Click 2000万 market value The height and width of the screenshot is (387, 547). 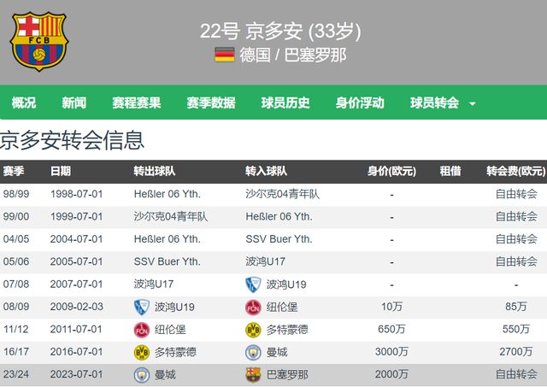click(x=391, y=374)
